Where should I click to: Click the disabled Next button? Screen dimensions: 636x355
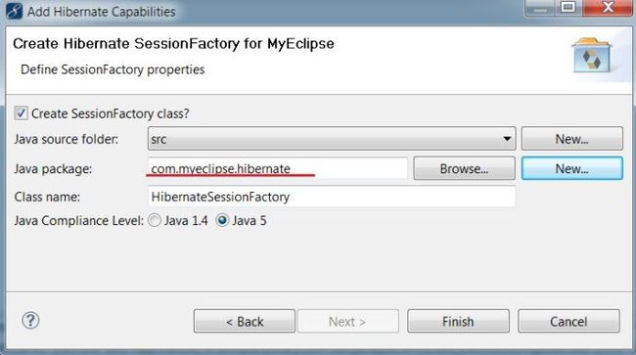click(x=348, y=322)
